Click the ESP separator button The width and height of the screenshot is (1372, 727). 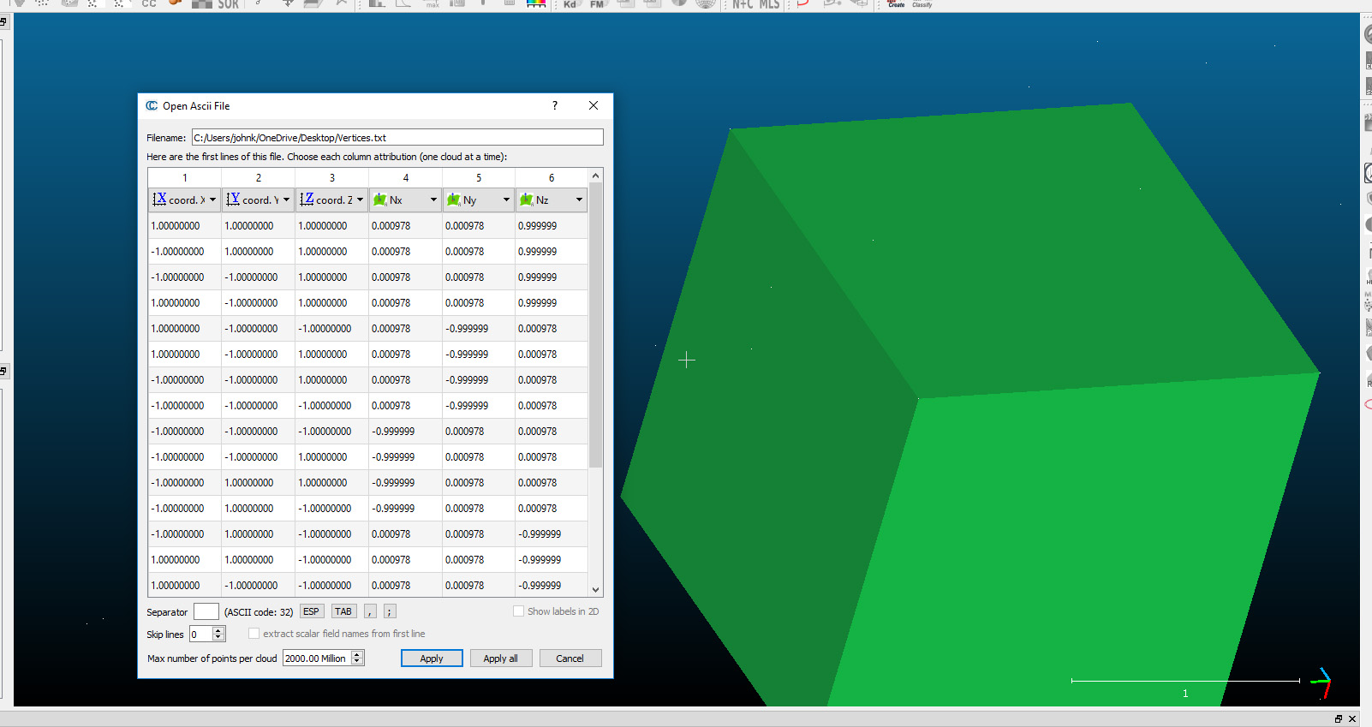click(312, 611)
